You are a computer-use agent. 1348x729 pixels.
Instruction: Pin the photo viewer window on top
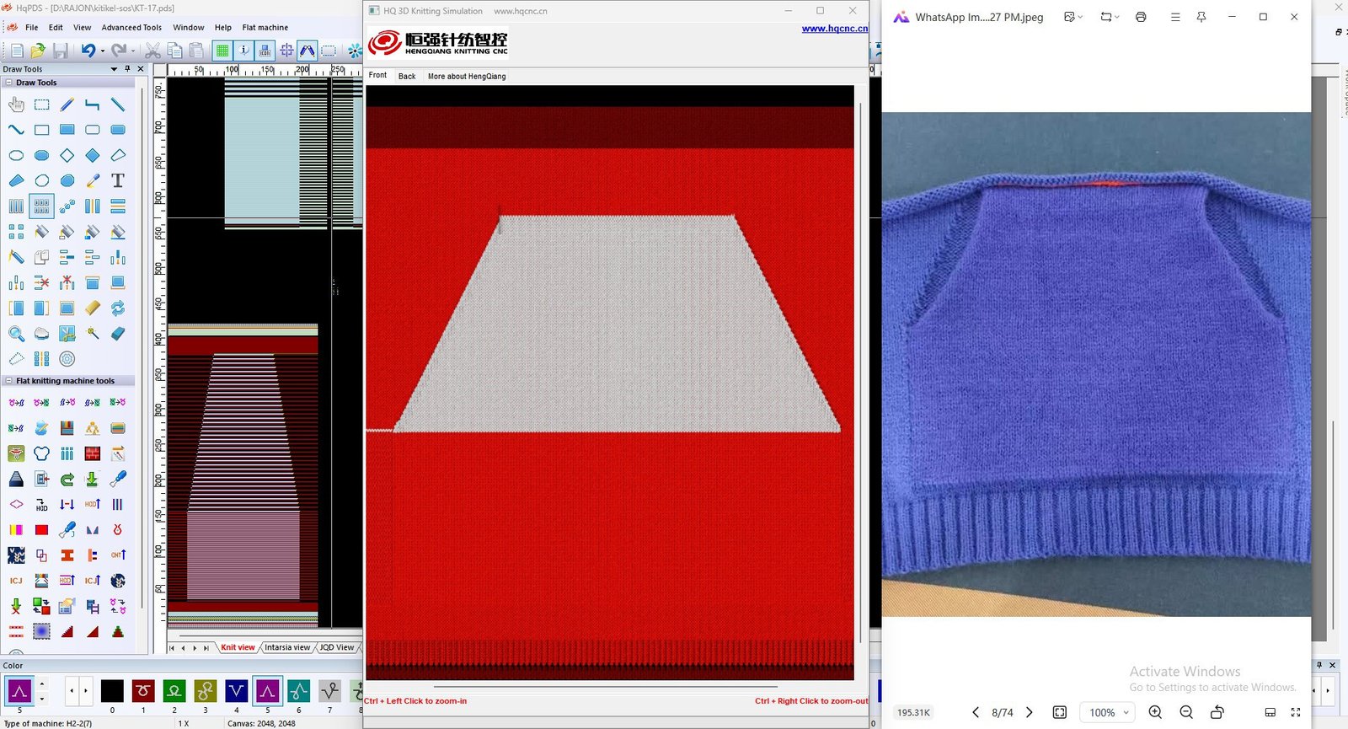1201,17
